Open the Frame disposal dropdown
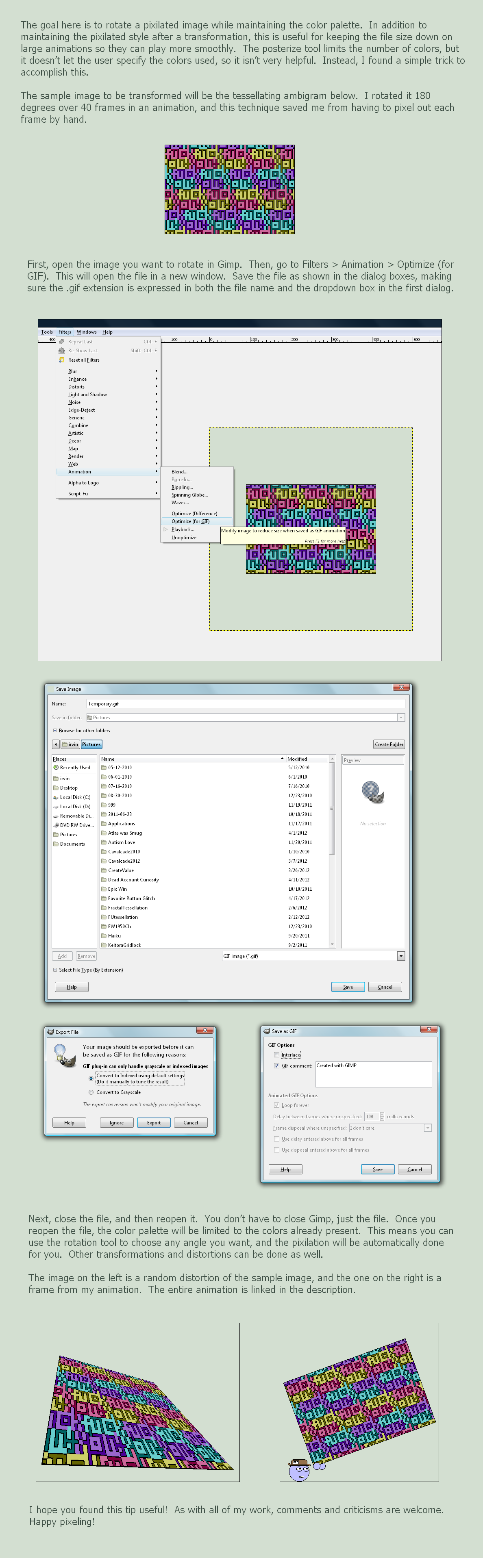Viewport: 483px width, 1558px height. (427, 1127)
